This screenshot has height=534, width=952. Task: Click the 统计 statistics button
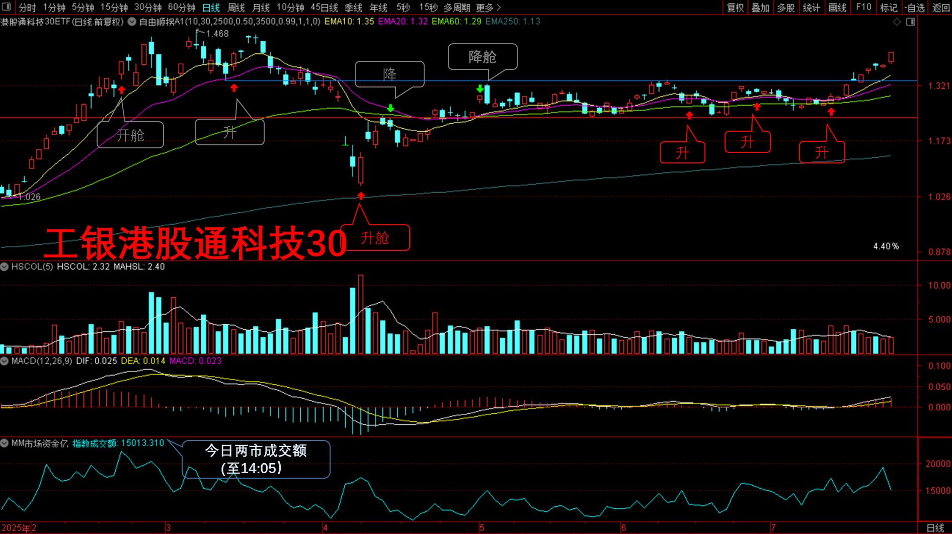click(812, 8)
